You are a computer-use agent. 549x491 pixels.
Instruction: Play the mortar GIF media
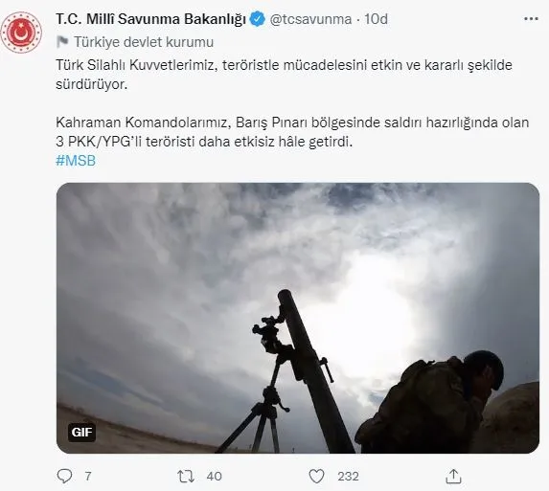[298, 318]
